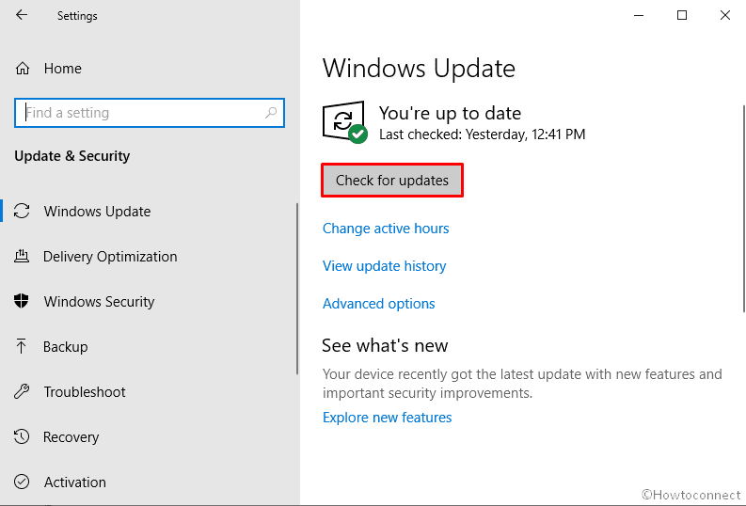Viewport: 746px width, 506px height.
Task: Follow the Explore new features link
Action: coord(387,418)
